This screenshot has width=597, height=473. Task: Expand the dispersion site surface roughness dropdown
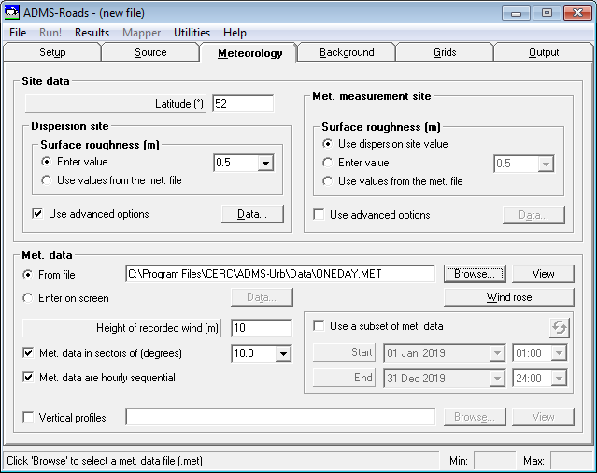265,163
